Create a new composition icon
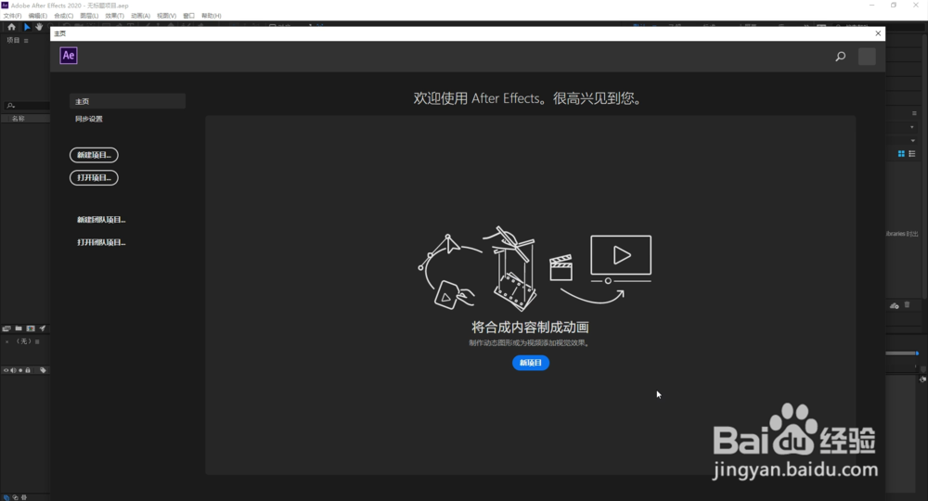Image resolution: width=928 pixels, height=501 pixels. click(x=31, y=328)
